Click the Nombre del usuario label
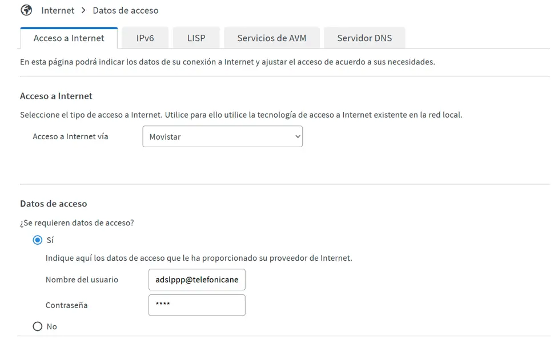554x344 pixels. (x=82, y=280)
